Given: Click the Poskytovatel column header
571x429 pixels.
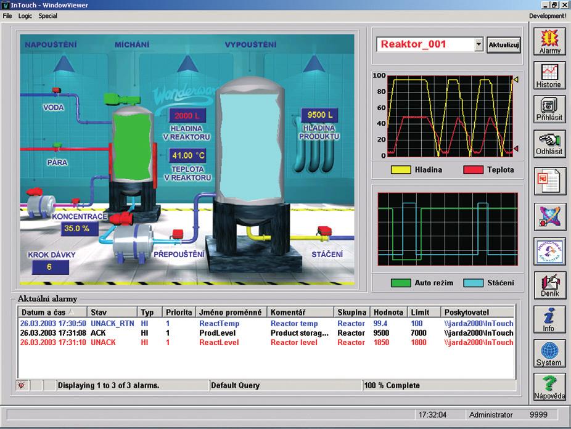Looking at the screenshot, I should [478, 313].
